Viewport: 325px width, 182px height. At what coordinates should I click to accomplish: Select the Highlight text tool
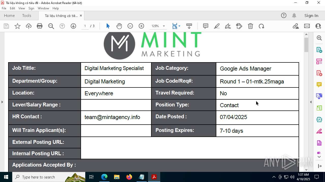pyautogui.click(x=217, y=26)
